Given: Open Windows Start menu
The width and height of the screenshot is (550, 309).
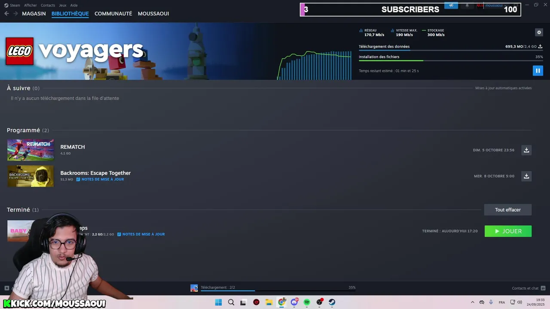Looking at the screenshot, I should (x=218, y=302).
